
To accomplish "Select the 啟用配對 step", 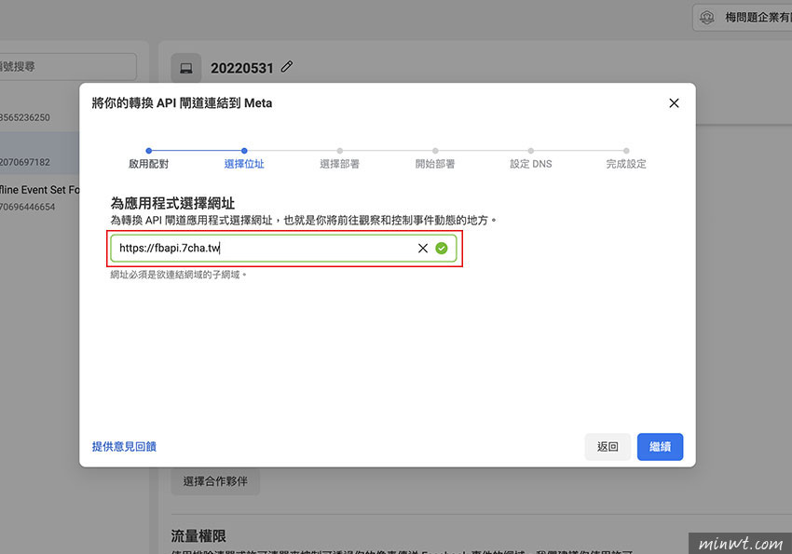I will click(148, 164).
